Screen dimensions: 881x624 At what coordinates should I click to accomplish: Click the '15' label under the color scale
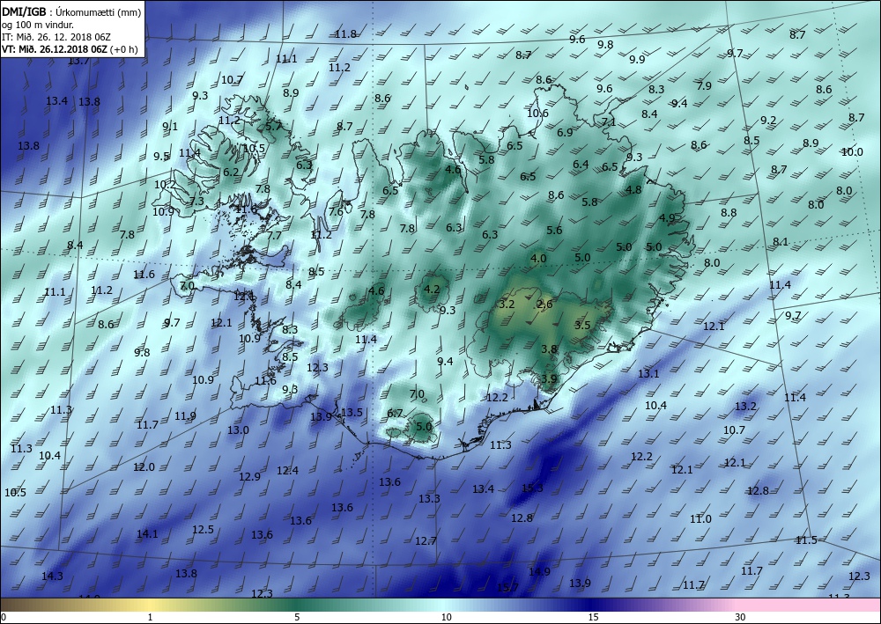593,618
